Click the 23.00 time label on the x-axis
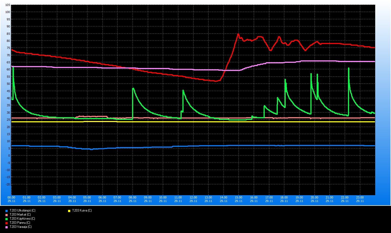The width and height of the screenshot is (391, 233). 360,197
